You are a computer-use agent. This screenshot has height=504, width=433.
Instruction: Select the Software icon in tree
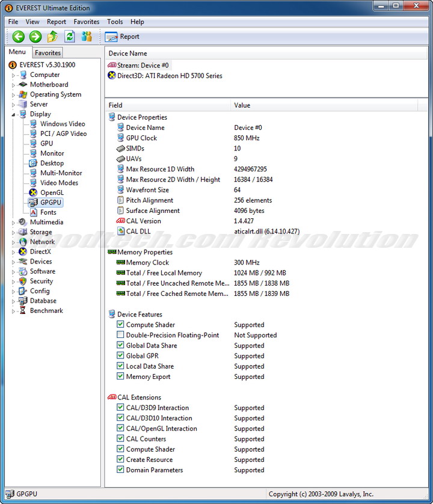[x=23, y=271]
